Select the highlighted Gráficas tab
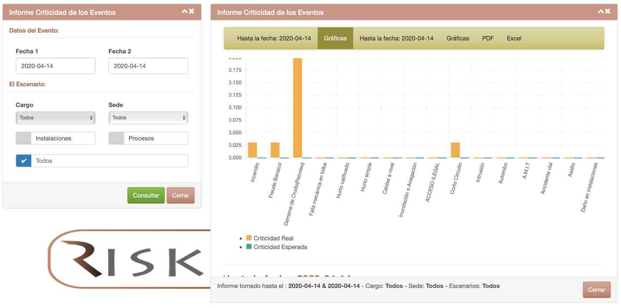Viewport: 621px width, 308px height. [335, 38]
